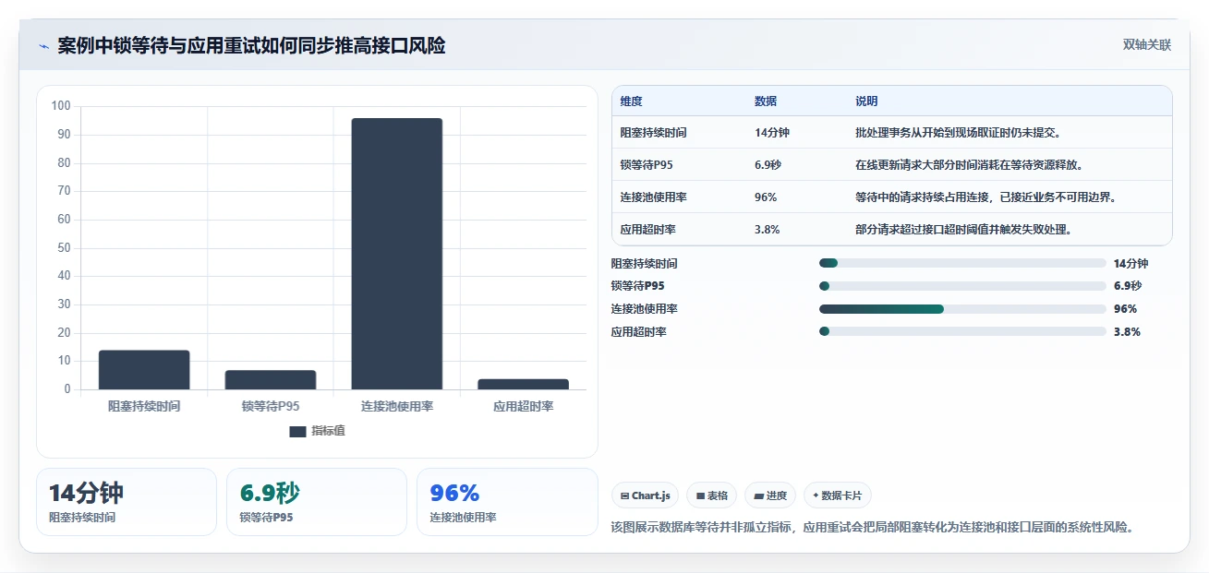The height and width of the screenshot is (573, 1209).
Task: Toggle the 指标值 legend color swatch
Action: click(x=297, y=431)
